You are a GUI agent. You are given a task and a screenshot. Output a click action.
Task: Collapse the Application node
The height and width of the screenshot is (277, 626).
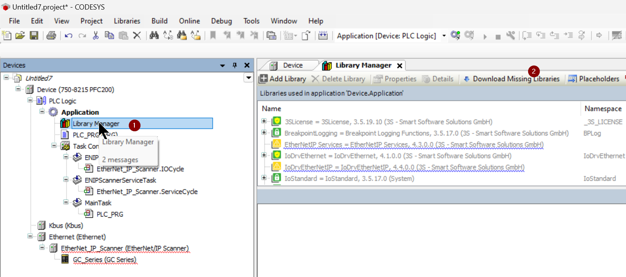click(x=42, y=111)
